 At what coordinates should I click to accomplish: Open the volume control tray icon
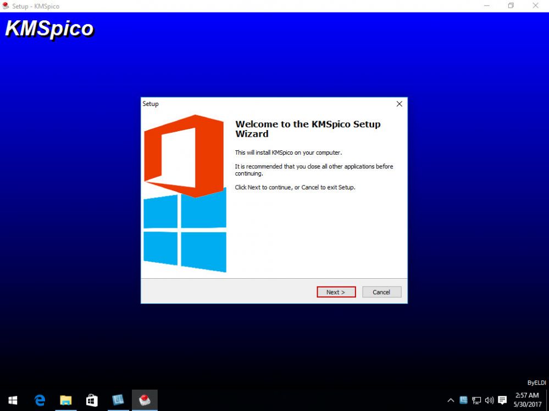coord(489,401)
